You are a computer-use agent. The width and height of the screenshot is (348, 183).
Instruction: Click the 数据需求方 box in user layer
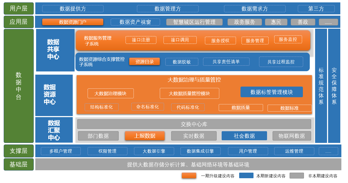254,9
